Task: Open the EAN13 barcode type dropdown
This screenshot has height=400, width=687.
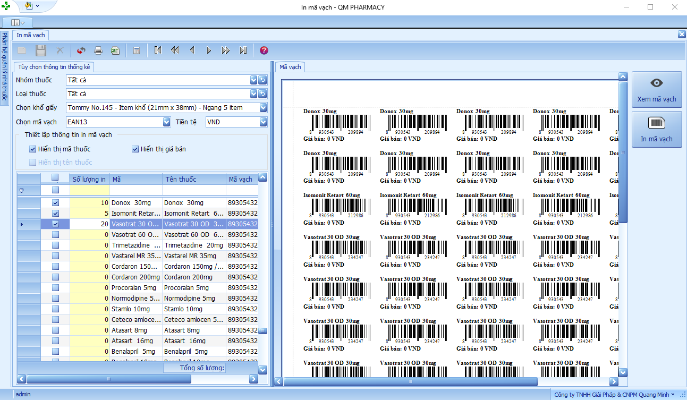Action: point(167,122)
